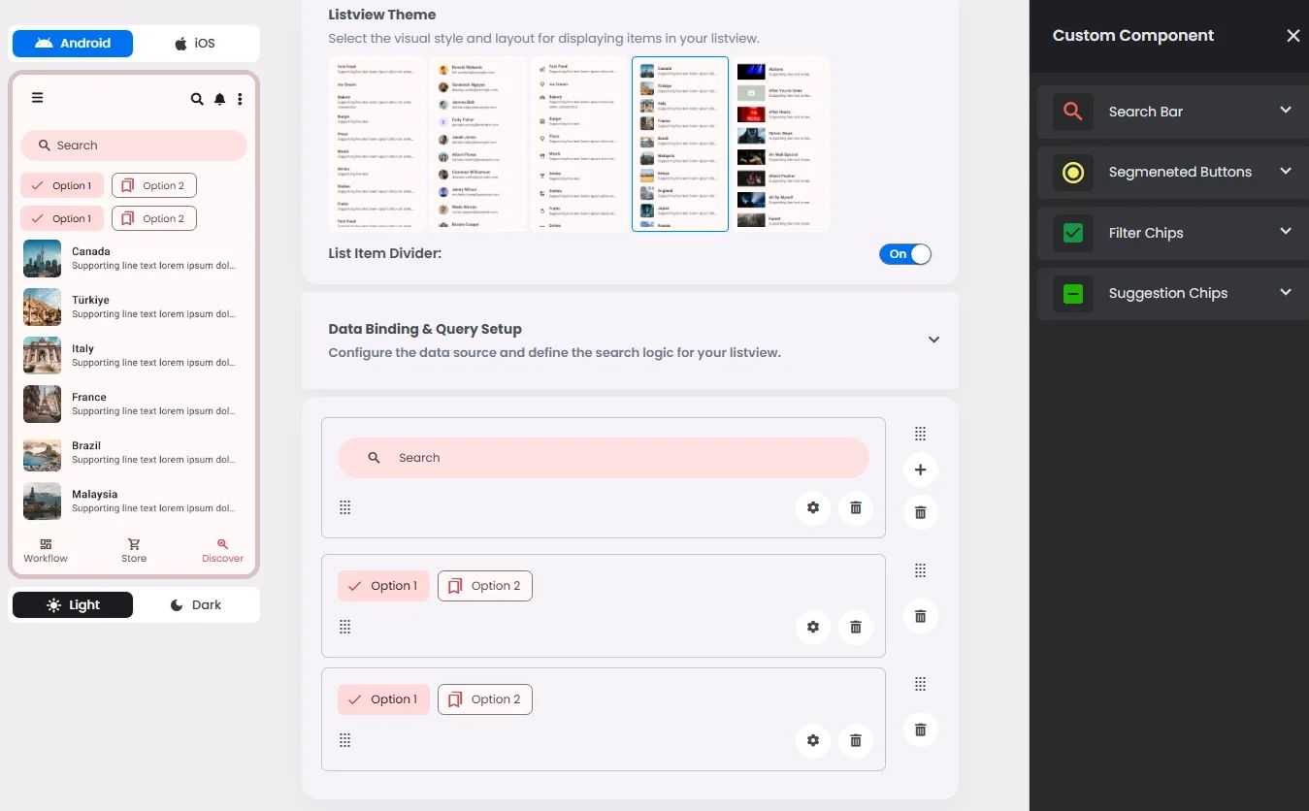1309x811 pixels.
Task: Expand the Filter Chips chevron
Action: pyautogui.click(x=1286, y=232)
